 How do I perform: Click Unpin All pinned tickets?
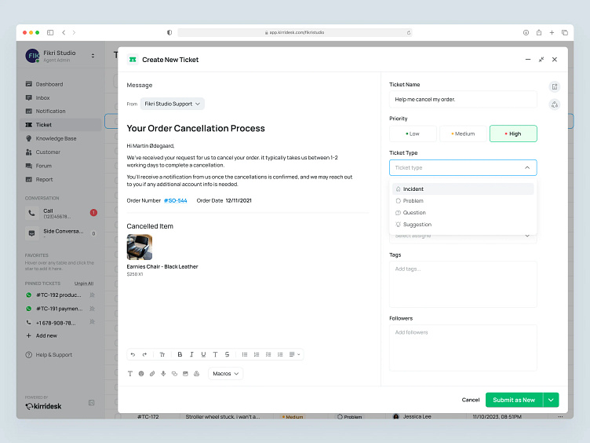[83, 284]
